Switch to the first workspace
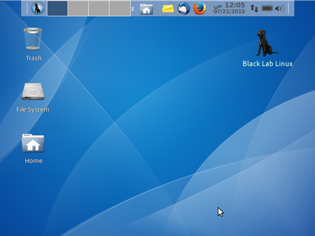Viewport: 315px width, 236px height. [57, 8]
